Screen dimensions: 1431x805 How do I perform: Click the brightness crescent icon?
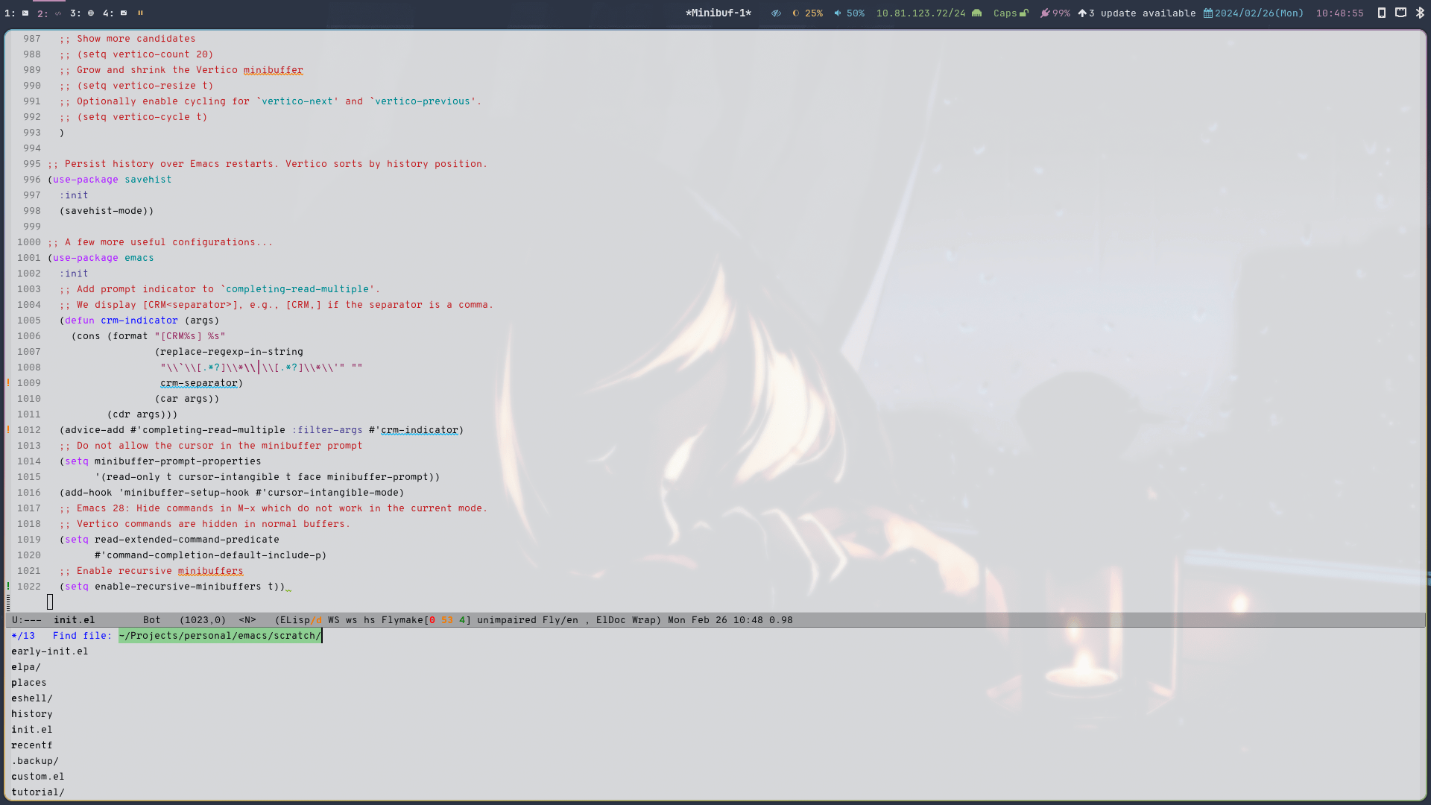797,13
